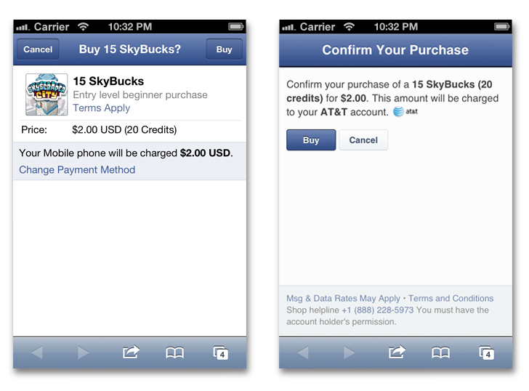Open the SkyBucks game thumbnail image
Viewport: 529px width, 391px height.
pos(47,94)
